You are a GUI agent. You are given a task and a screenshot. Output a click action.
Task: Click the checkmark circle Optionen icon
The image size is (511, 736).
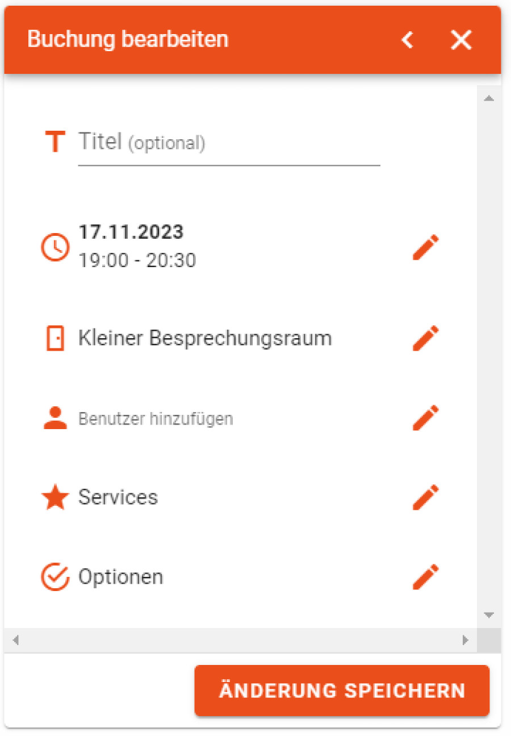pyautogui.click(x=55, y=577)
